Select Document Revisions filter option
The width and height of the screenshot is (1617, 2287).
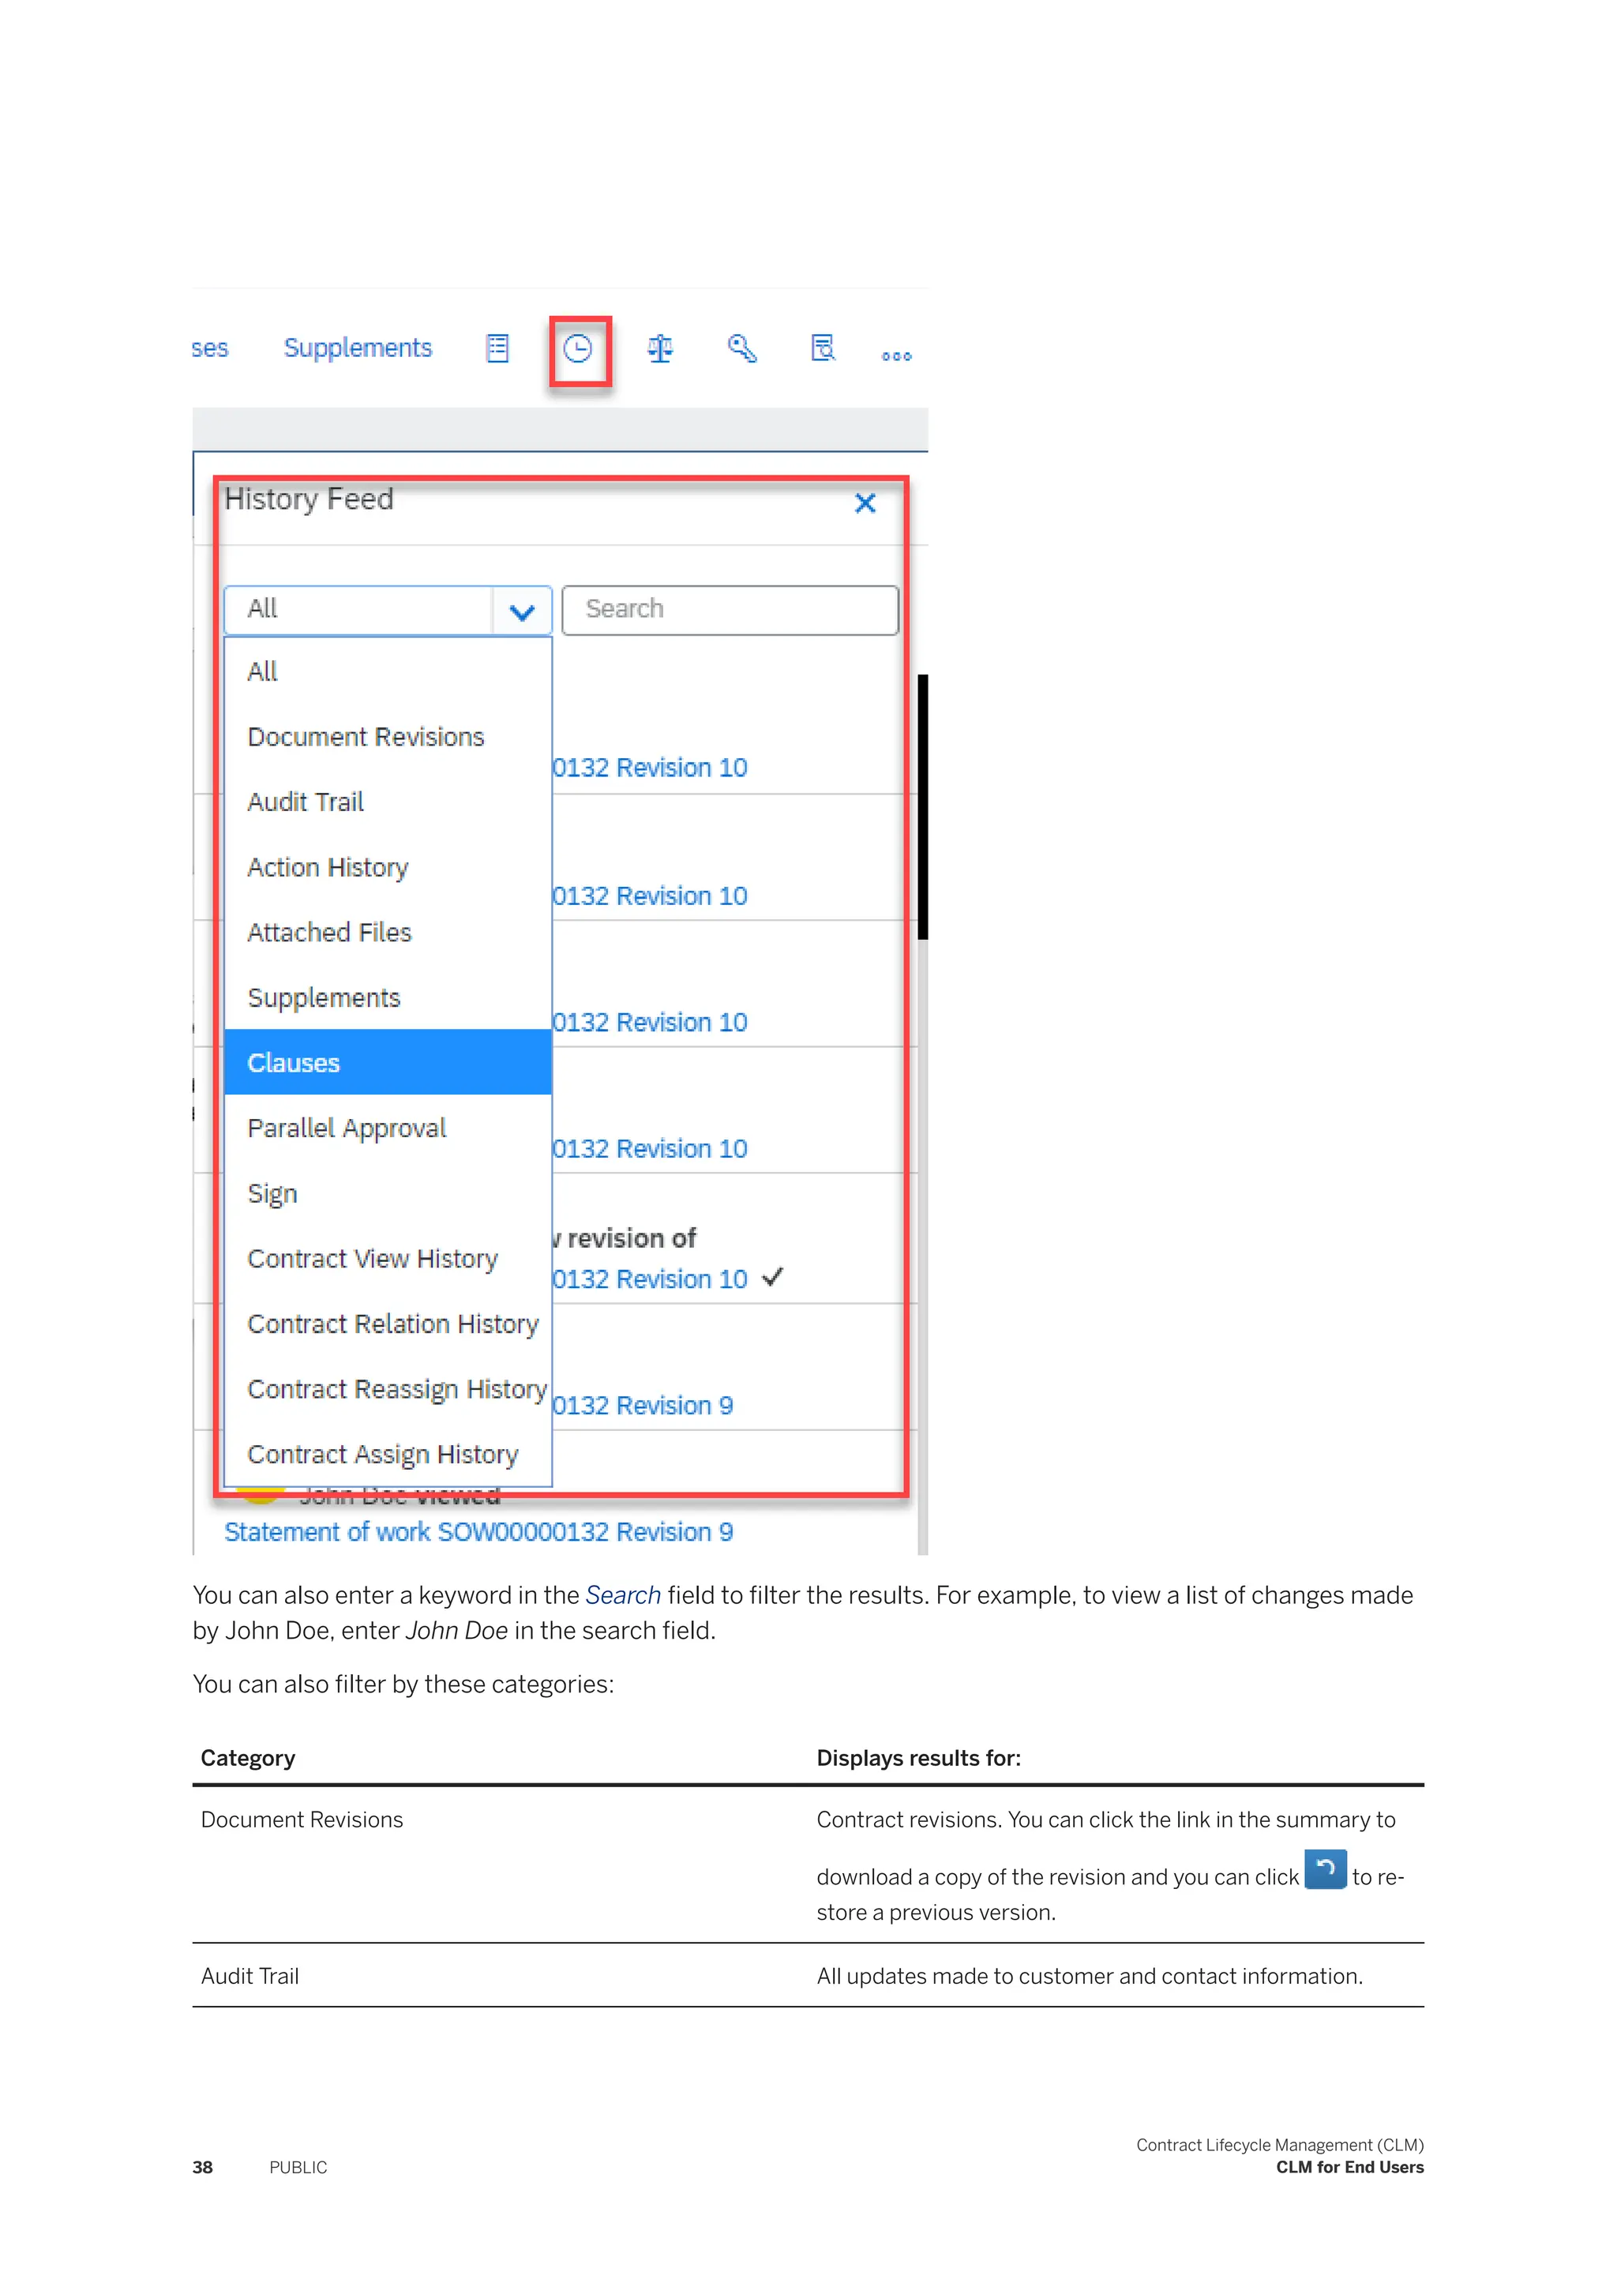coord(388,737)
